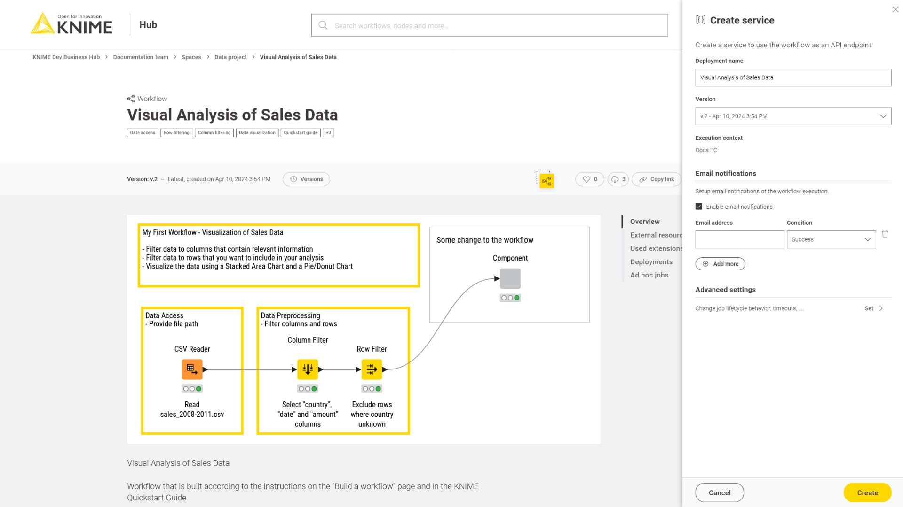Open Spaces breadcrumb link
The width and height of the screenshot is (903, 507).
pyautogui.click(x=191, y=57)
